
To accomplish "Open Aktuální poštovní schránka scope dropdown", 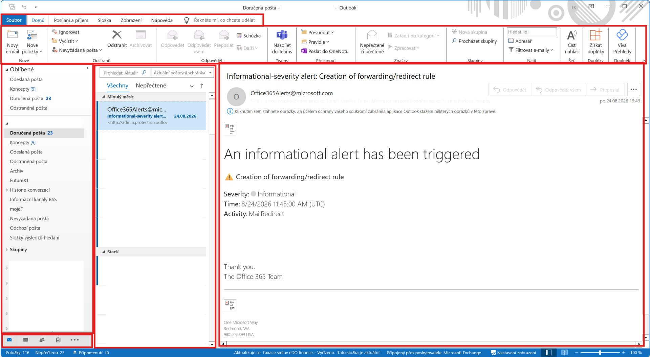I will (182, 73).
